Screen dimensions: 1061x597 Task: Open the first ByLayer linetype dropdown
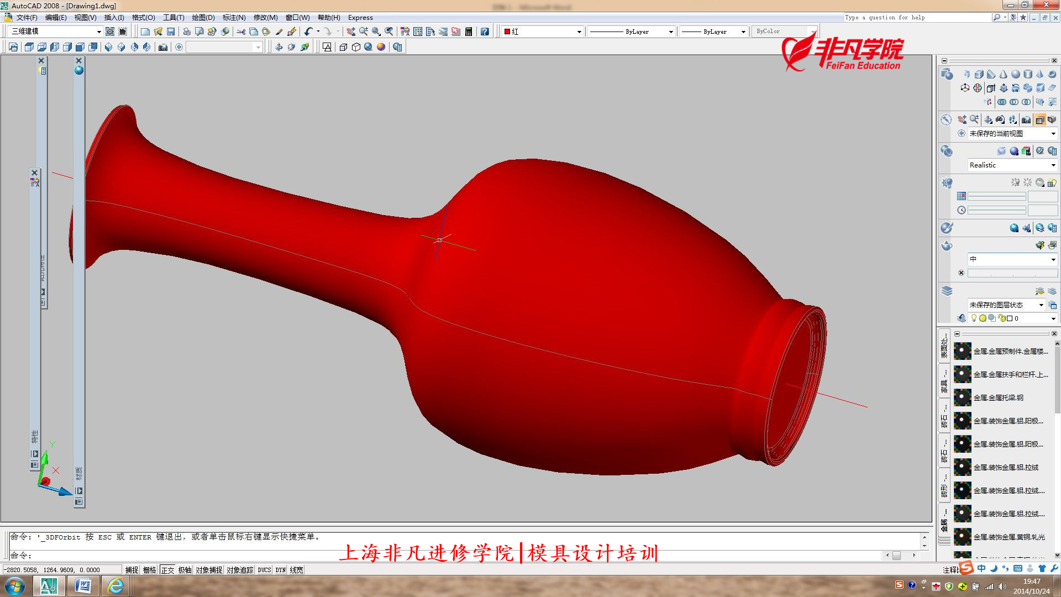631,32
